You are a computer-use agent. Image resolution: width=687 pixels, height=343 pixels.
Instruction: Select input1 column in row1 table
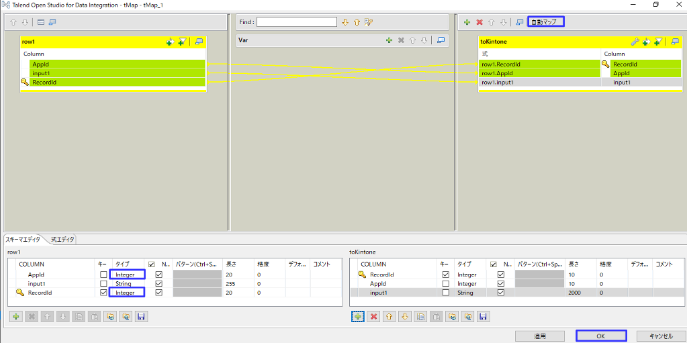click(117, 72)
